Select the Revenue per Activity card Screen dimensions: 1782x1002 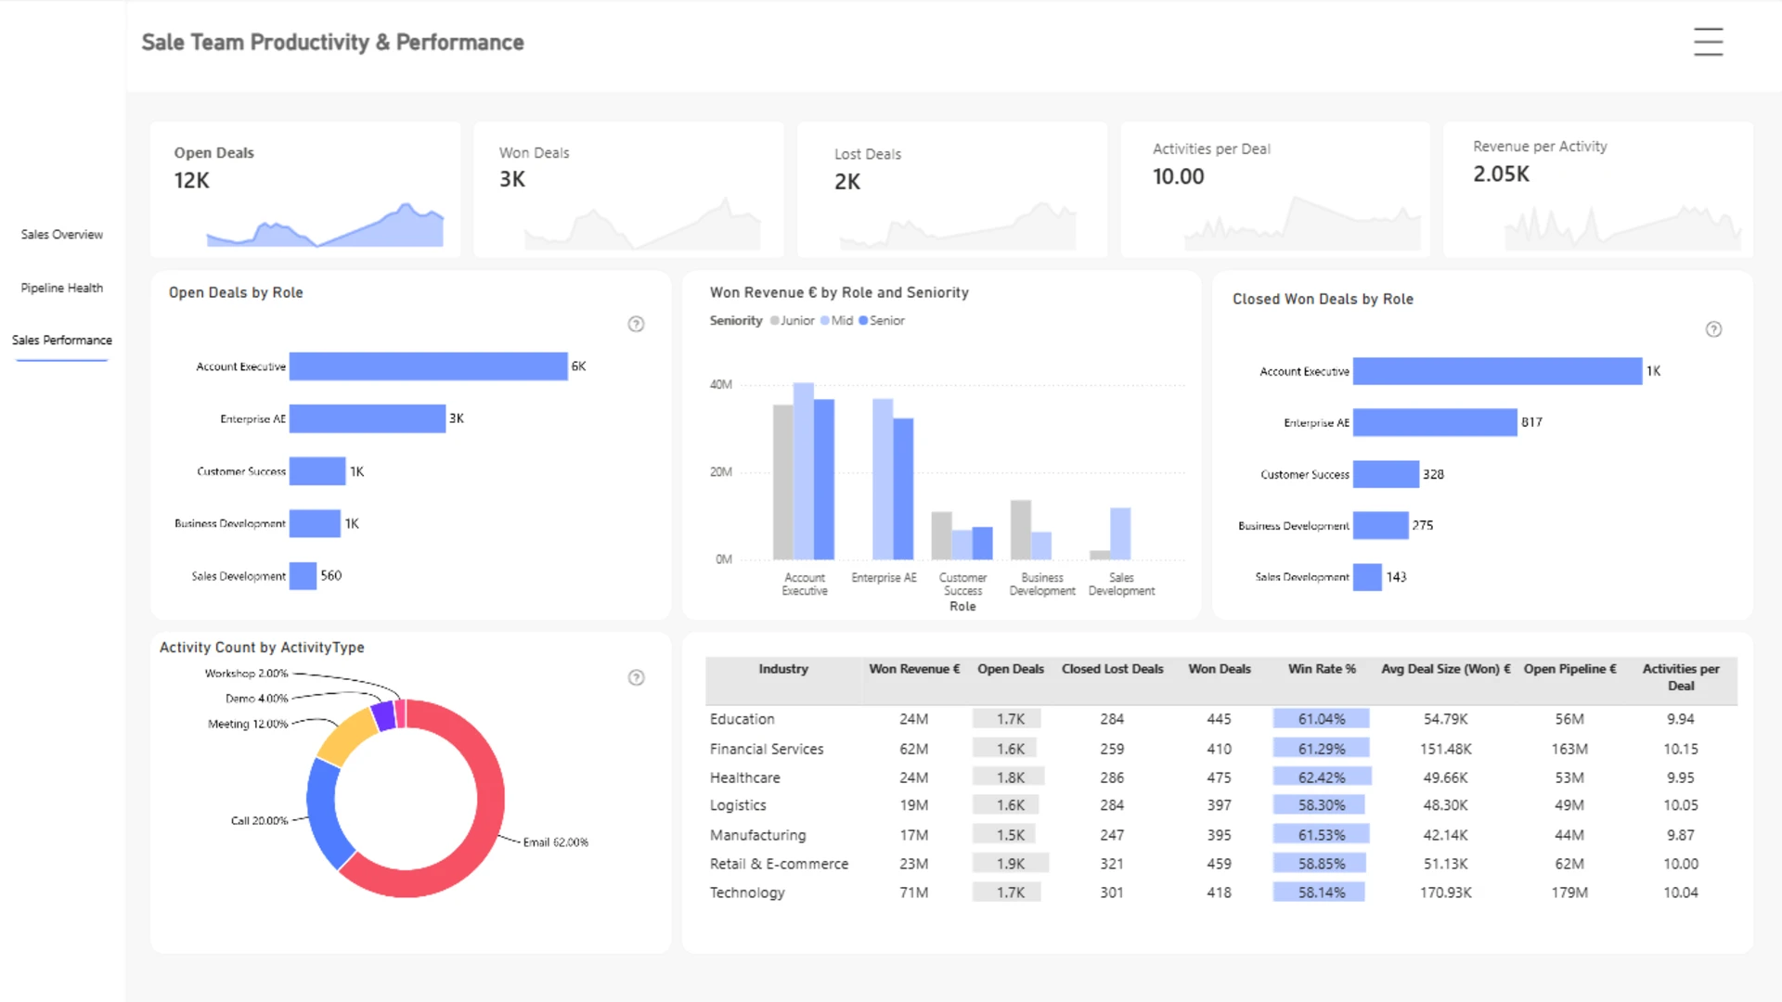tap(1598, 189)
